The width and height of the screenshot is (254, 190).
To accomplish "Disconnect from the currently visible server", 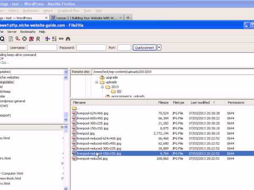I will (x=31, y=39).
